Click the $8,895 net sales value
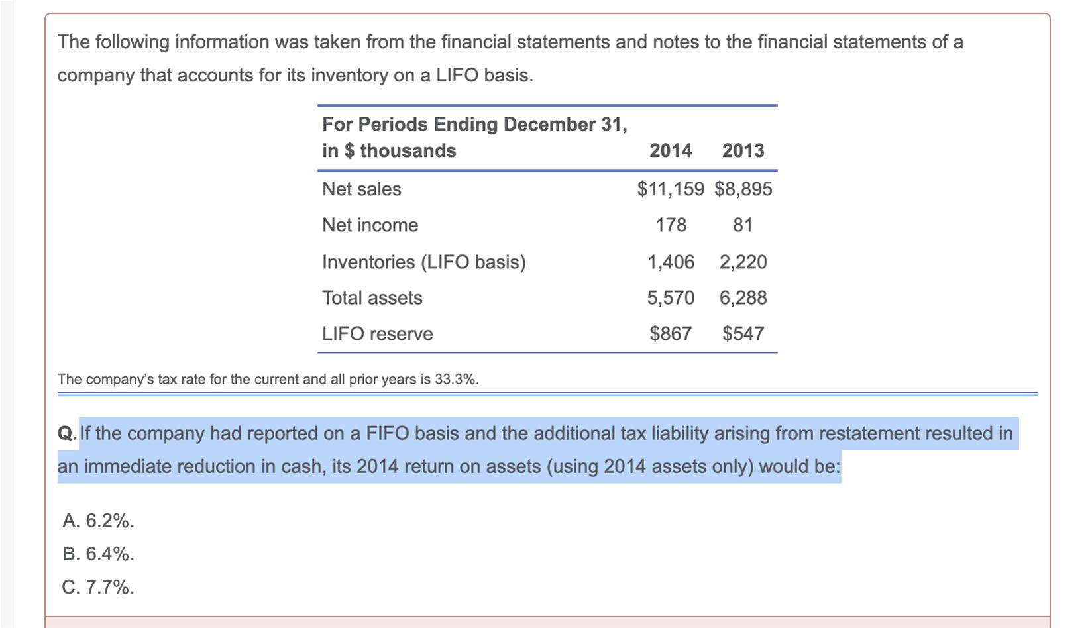Screen dimensions: 1092x628 click(743, 189)
